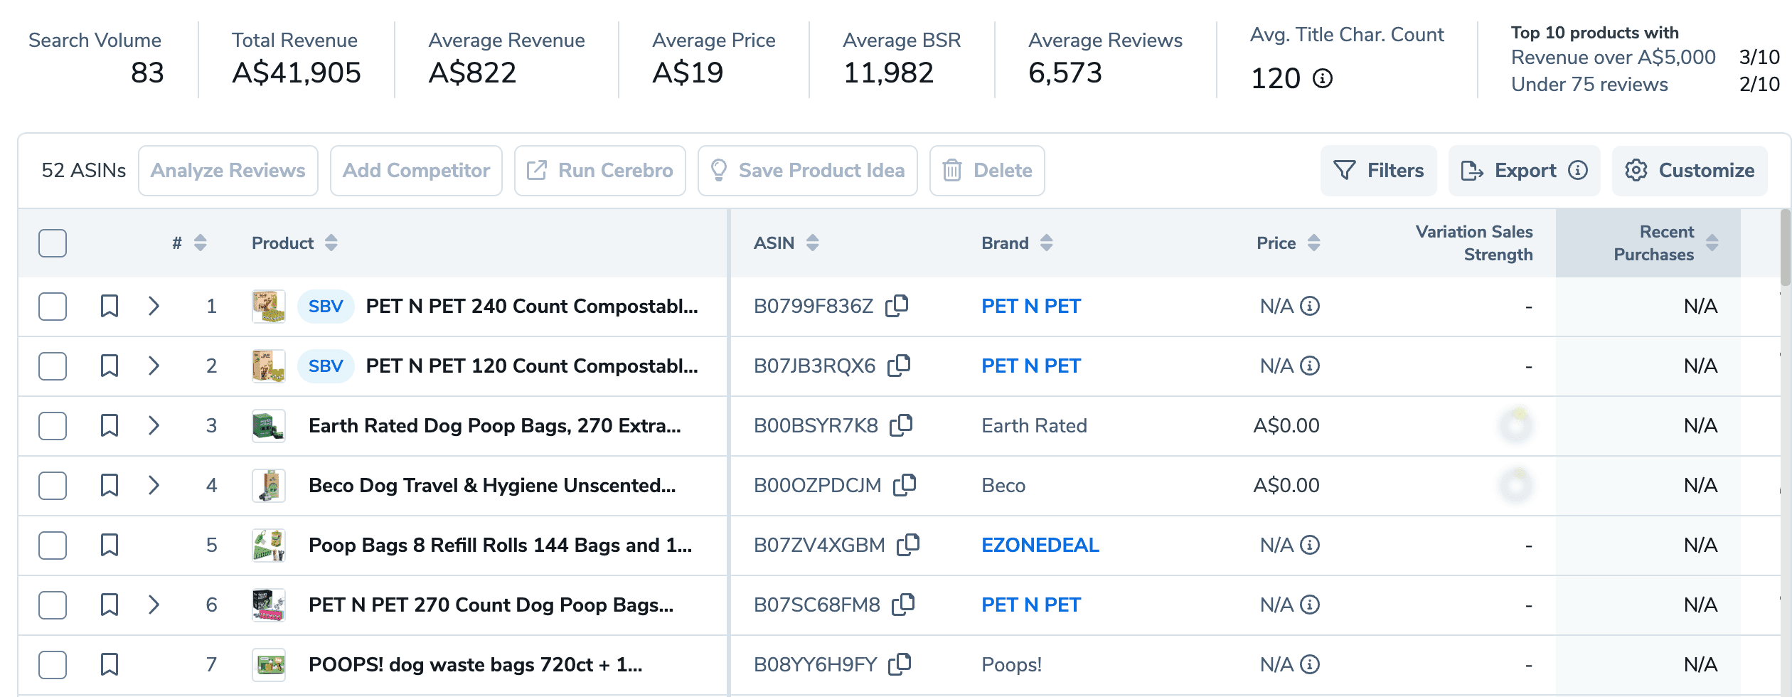
Task: Expand row 1 PET N PET 240 Count
Action: coord(154,306)
